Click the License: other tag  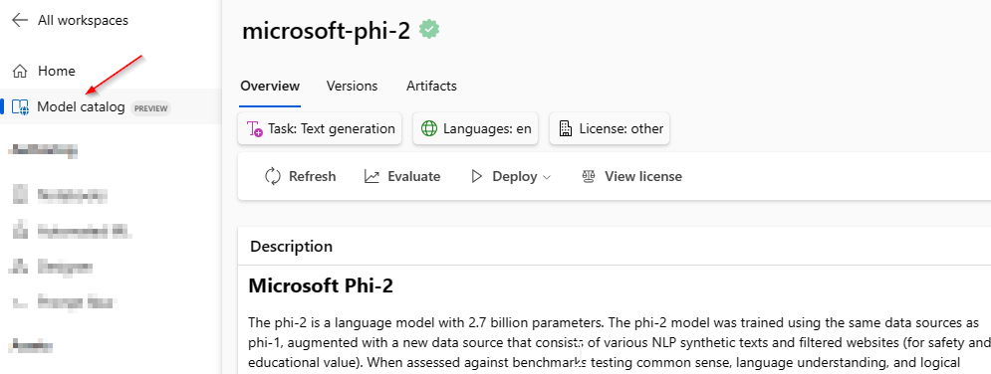[610, 129]
